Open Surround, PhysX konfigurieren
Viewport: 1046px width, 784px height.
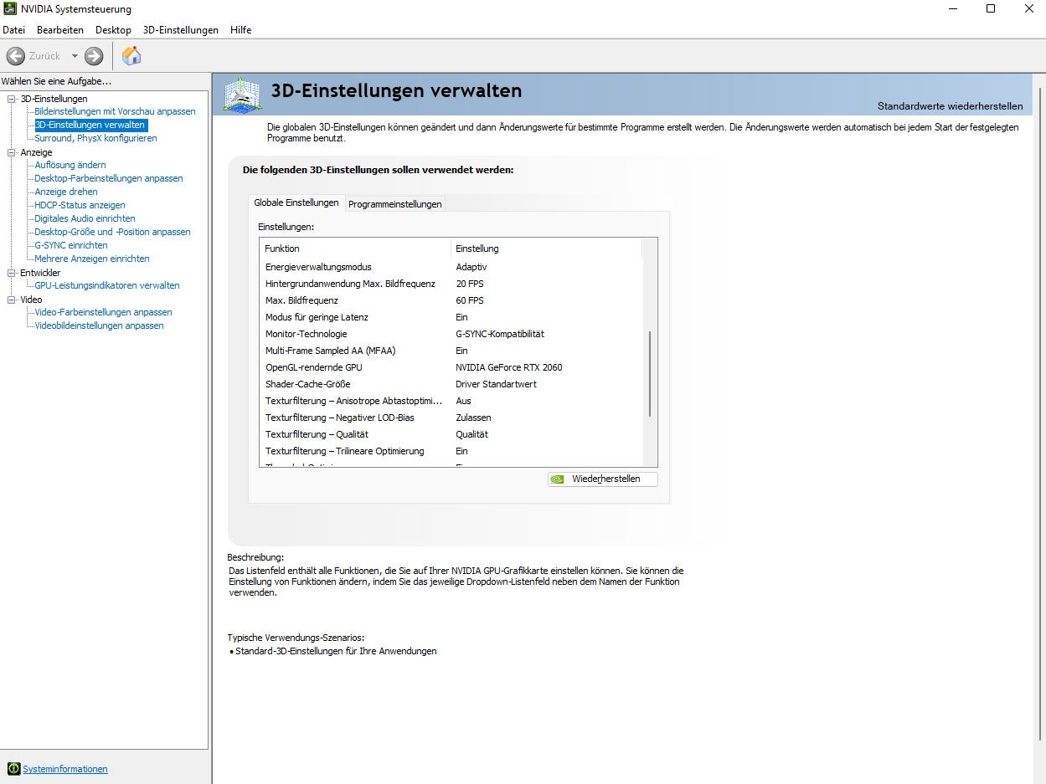pos(95,138)
